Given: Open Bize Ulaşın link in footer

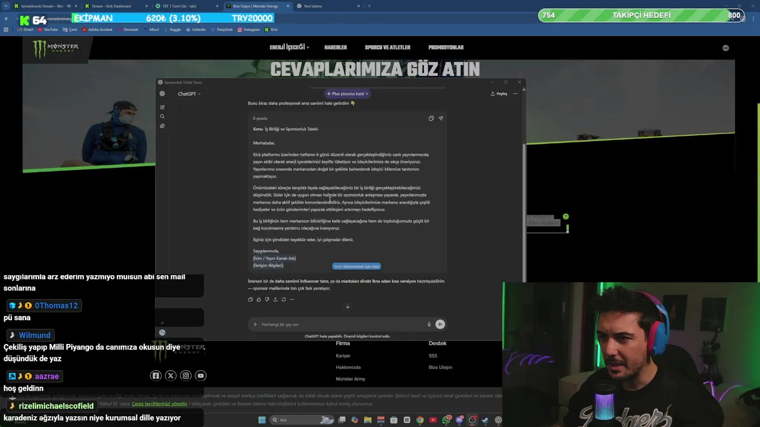Looking at the screenshot, I should [x=440, y=367].
